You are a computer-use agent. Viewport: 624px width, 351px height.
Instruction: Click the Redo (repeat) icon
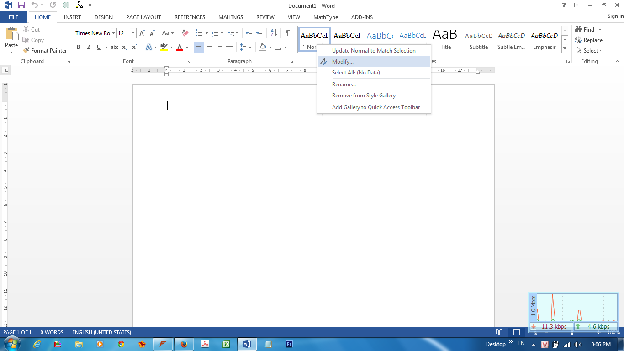click(x=53, y=5)
